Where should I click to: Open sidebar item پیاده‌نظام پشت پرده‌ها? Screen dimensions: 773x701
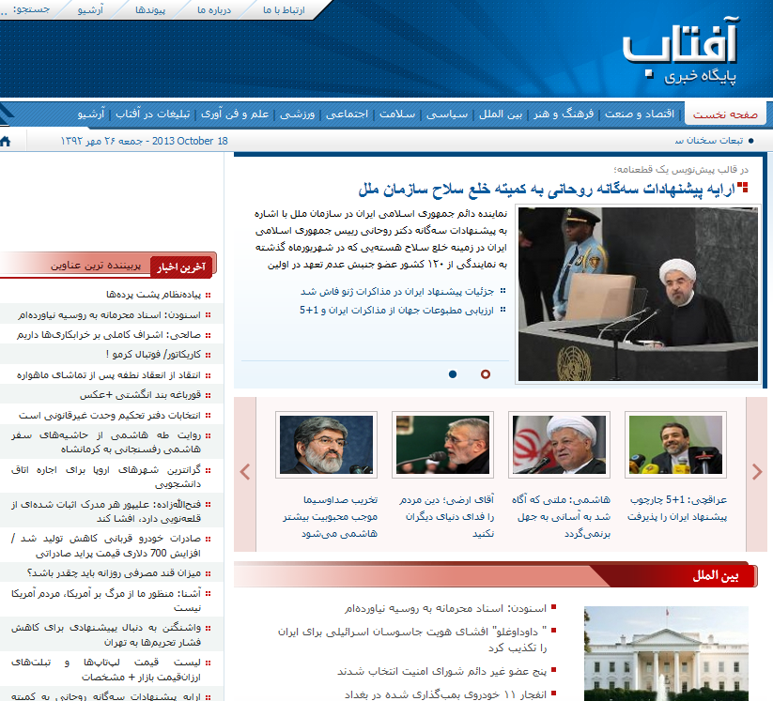[x=153, y=295]
